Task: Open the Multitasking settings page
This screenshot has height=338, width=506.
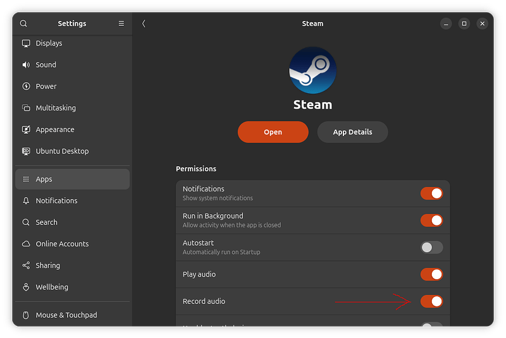Action: [x=56, y=108]
